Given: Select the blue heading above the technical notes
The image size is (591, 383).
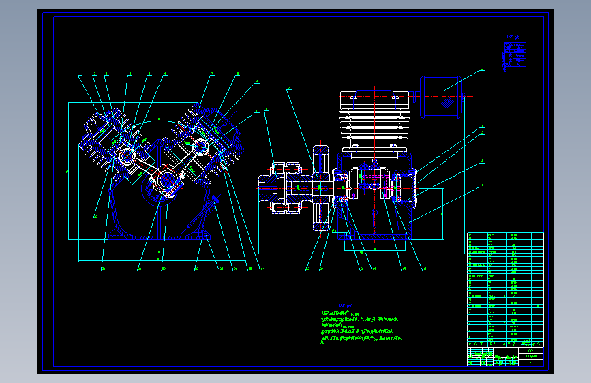Looking at the screenshot, I should click(345, 306).
